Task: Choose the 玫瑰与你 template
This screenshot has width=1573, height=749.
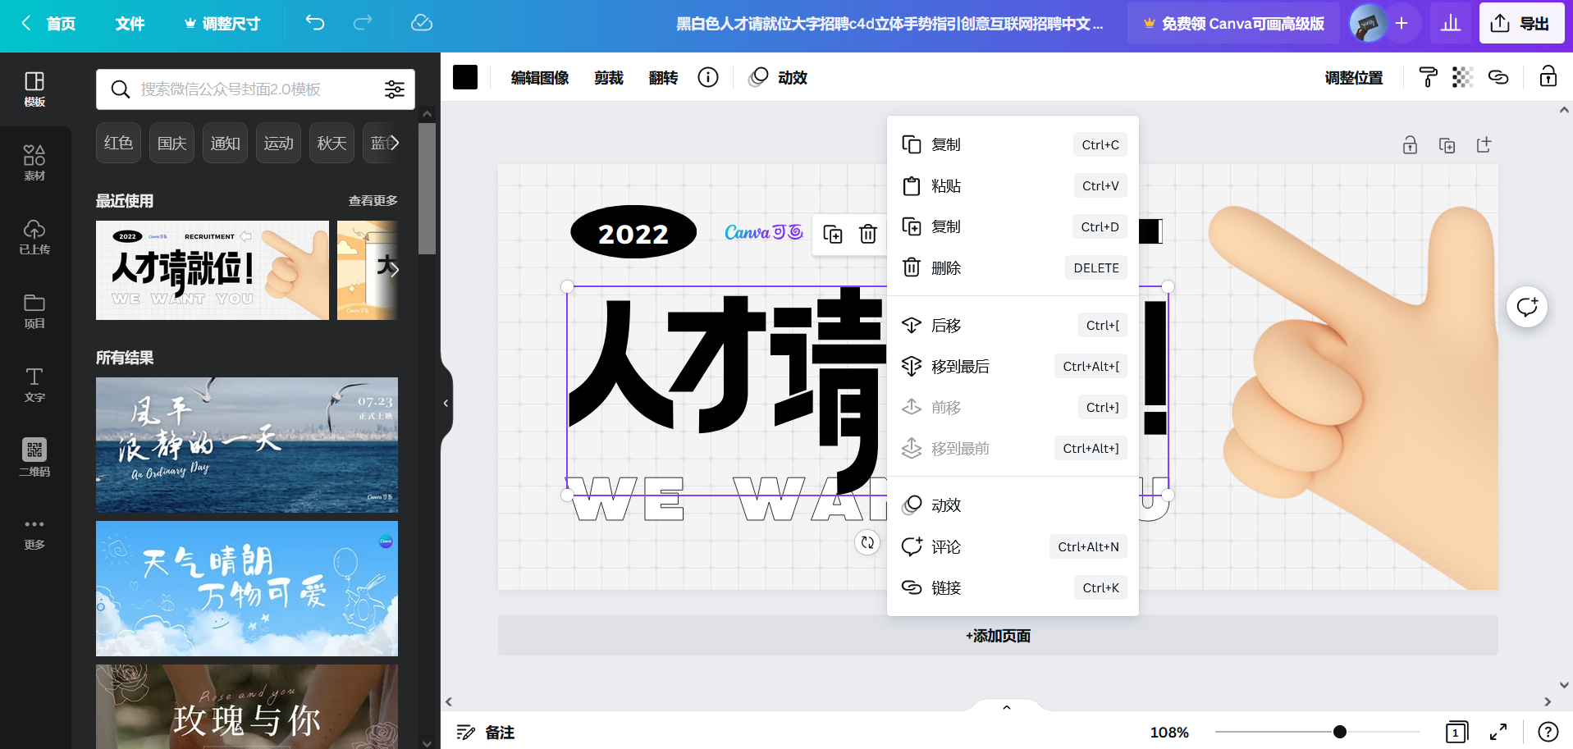Action: click(247, 706)
